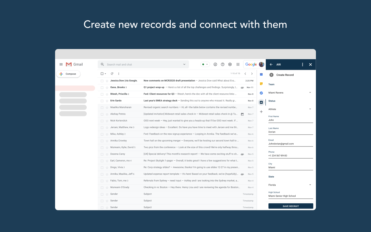This screenshot has height=232, width=371.
Task: Click the search magnifier icon
Action: click(x=102, y=64)
